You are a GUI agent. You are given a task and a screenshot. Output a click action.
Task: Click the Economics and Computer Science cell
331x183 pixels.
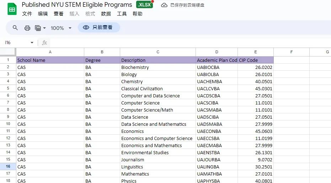(x=158, y=139)
